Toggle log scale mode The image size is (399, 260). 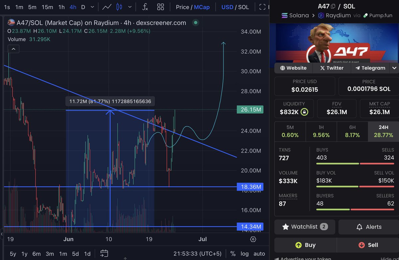tap(245, 254)
